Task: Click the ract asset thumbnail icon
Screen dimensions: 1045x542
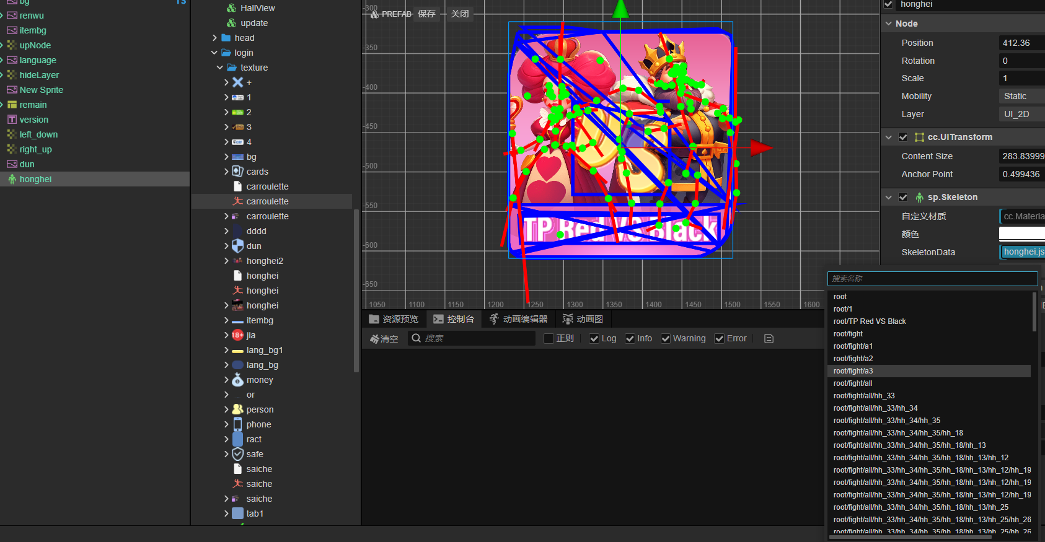Action: click(x=237, y=439)
